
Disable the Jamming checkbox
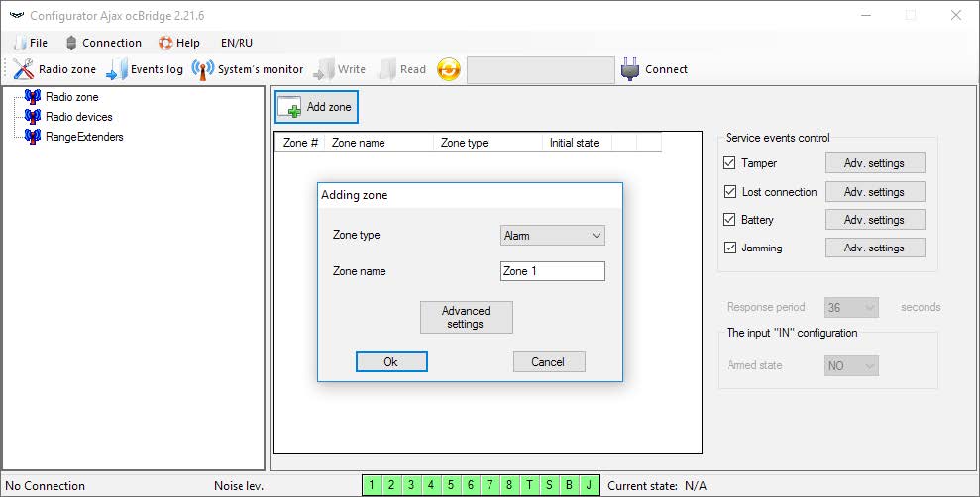pos(729,248)
